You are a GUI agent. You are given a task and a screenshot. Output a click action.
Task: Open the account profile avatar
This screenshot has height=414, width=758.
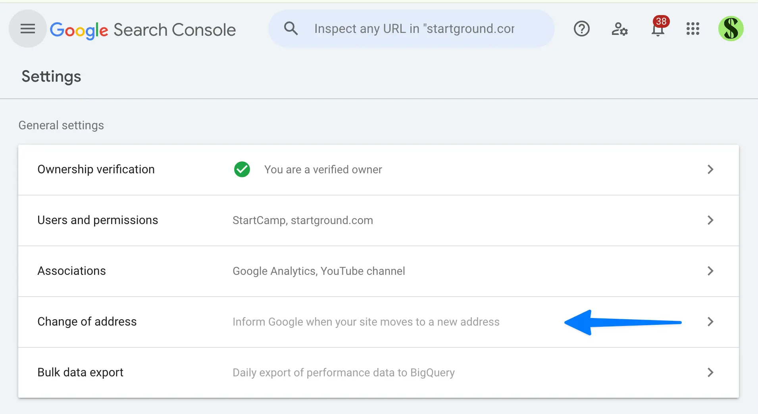731,29
